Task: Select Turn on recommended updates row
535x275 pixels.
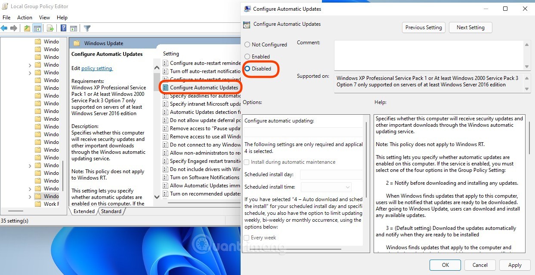Action: pyautogui.click(x=202, y=194)
